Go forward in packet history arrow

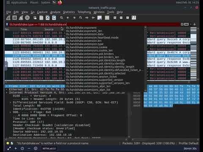click(x=74, y=18)
